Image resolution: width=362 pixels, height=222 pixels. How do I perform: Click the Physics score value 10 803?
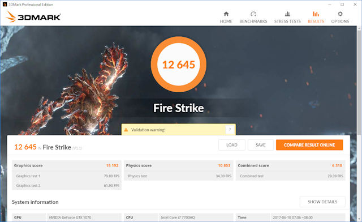coord(224,165)
